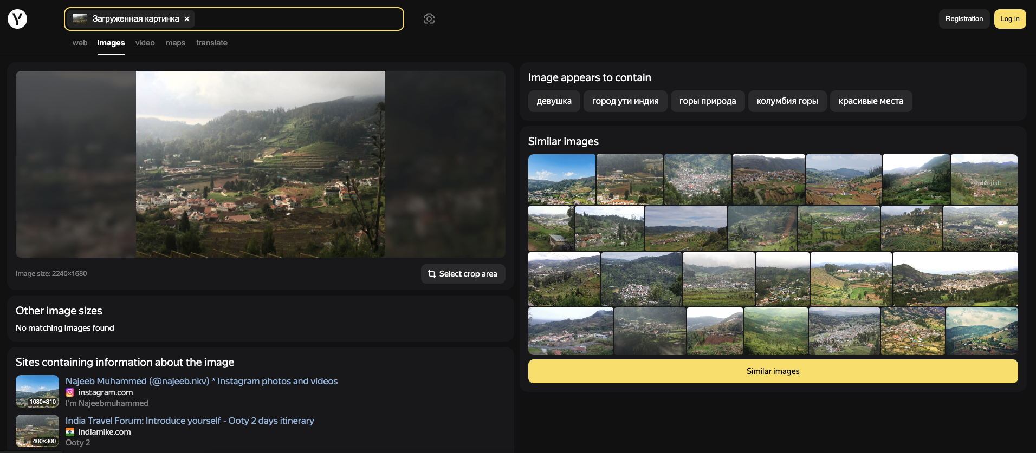Viewport: 1036px width, 453px height.
Task: Open the India Travel Forum Ooty itinerary link
Action: (190, 421)
